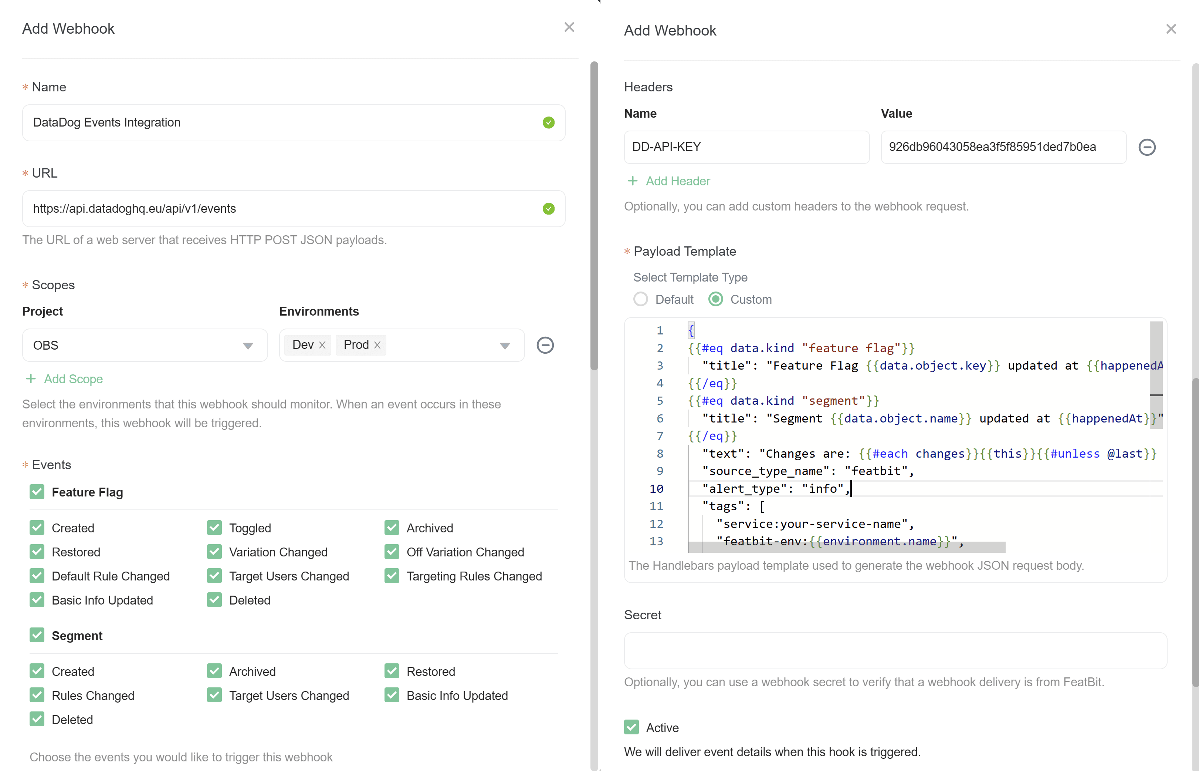The image size is (1199, 771).
Task: Uncheck Targeting Rules Changed event
Action: [x=392, y=576]
